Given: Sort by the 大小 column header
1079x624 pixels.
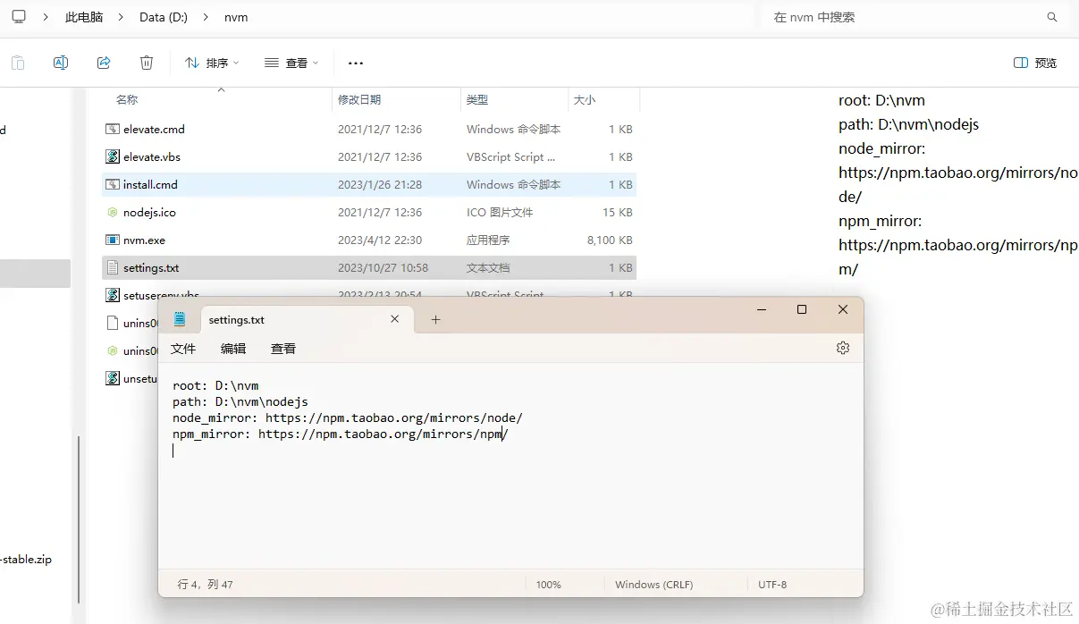Looking at the screenshot, I should click(x=585, y=99).
